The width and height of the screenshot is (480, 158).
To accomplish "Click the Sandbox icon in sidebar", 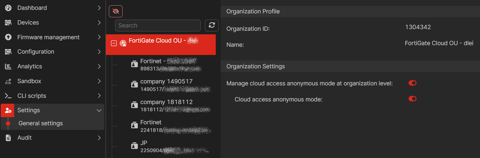I will [x=8, y=81].
